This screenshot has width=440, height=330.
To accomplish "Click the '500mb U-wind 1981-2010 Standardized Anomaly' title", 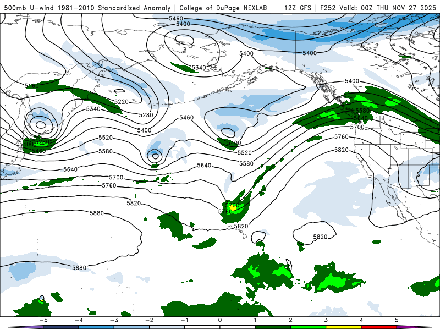I will 87,8.
